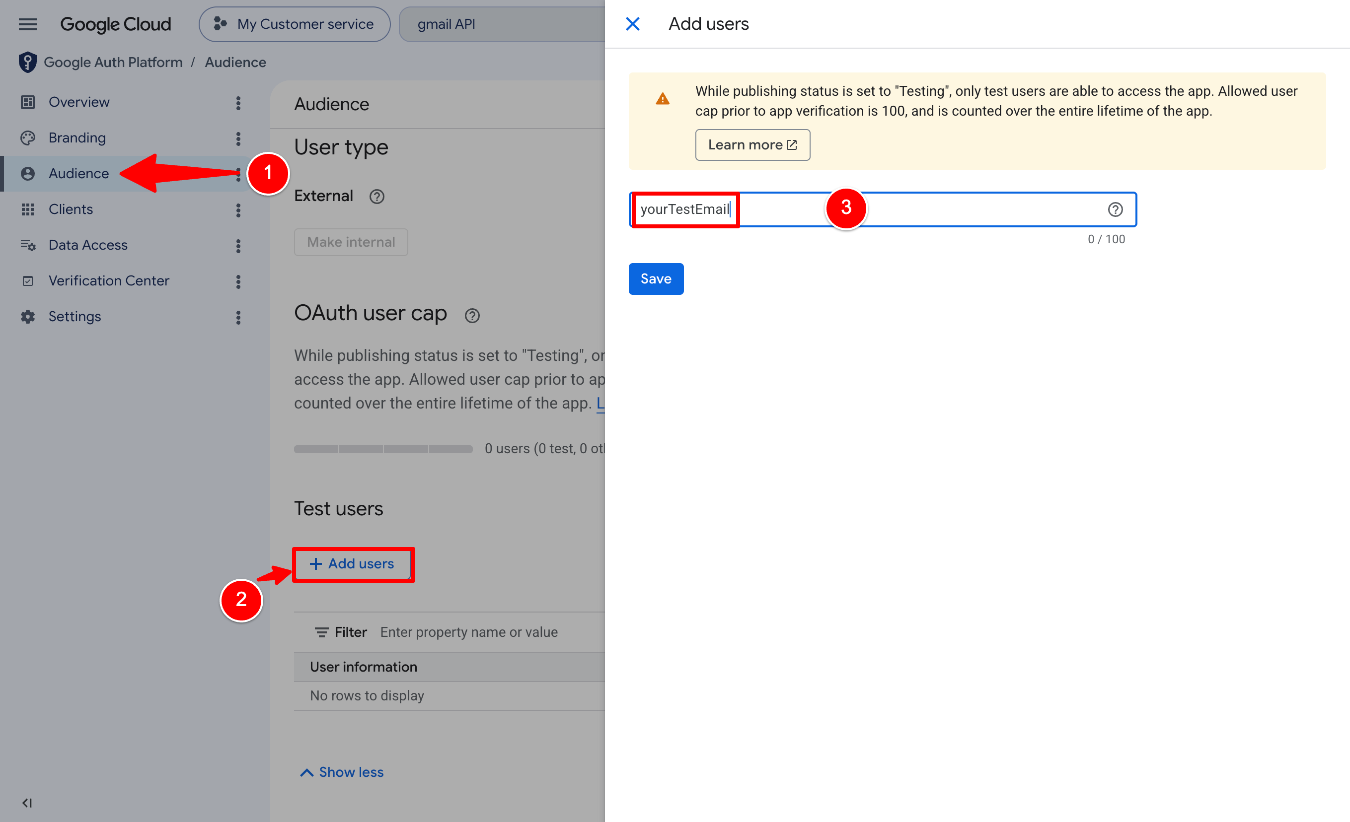Go to Verification Center in sidebar

(x=109, y=281)
